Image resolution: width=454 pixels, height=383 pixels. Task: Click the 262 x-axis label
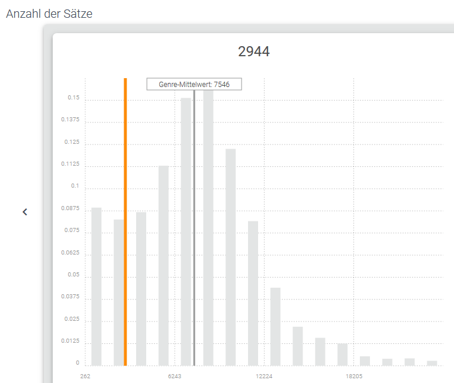point(85,376)
